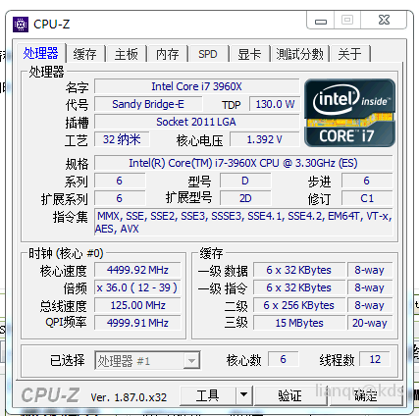Click the L3 cache 15 MBytes
This screenshot has width=419, height=416.
tap(299, 323)
